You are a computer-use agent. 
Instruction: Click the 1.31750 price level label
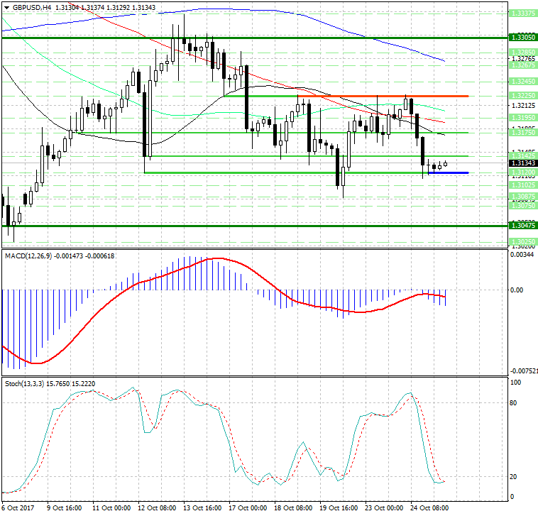pyautogui.click(x=523, y=132)
